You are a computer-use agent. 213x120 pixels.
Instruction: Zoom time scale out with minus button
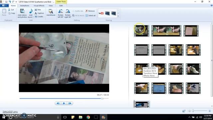point(189,111)
